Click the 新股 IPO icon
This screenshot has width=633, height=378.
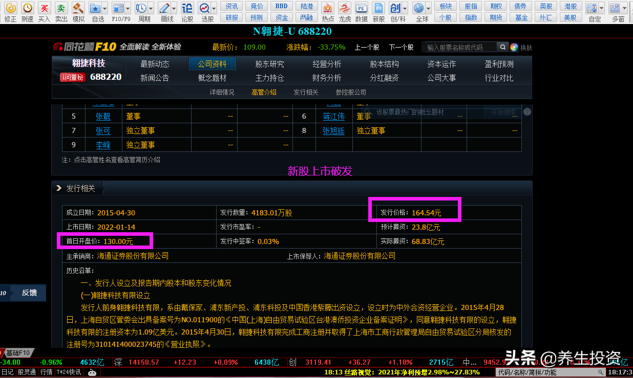point(378,8)
